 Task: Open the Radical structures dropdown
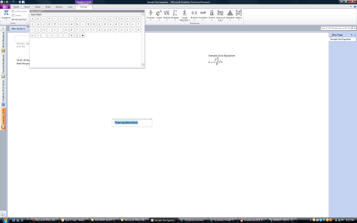[x=167, y=15]
